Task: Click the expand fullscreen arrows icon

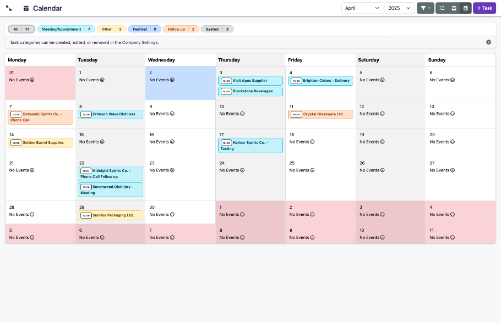Action: click(9, 8)
